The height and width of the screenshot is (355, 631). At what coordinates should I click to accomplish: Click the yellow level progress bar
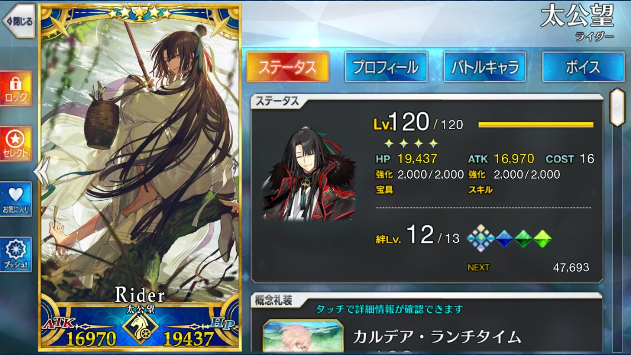pos(535,125)
